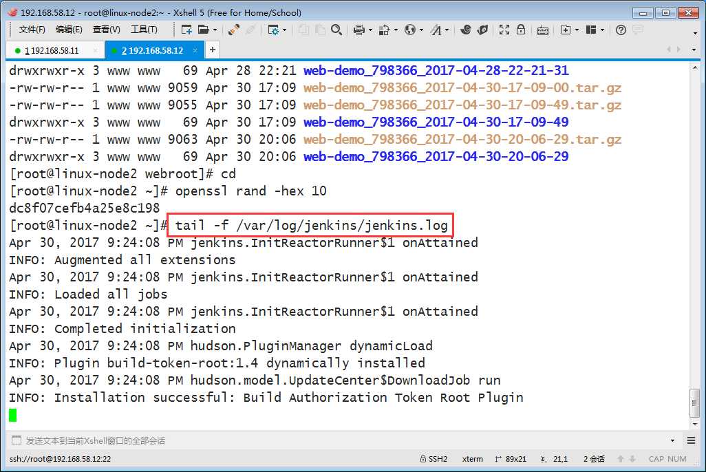Click the file transfer icon

[384, 30]
